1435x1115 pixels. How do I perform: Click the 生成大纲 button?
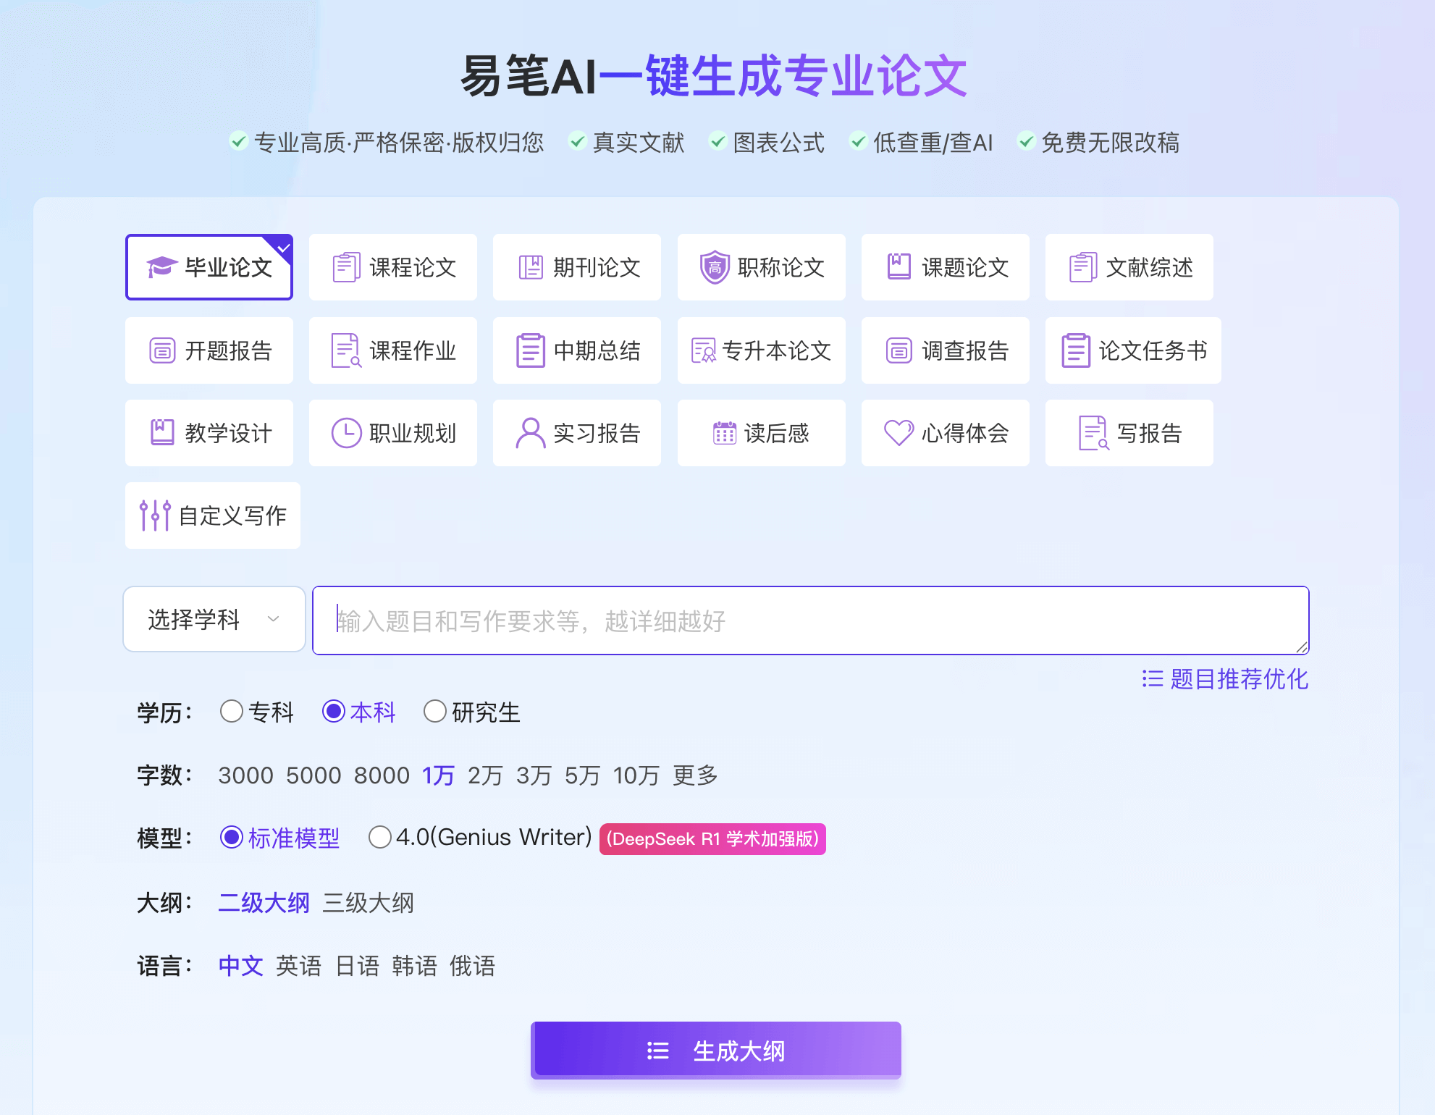pyautogui.click(x=715, y=1051)
